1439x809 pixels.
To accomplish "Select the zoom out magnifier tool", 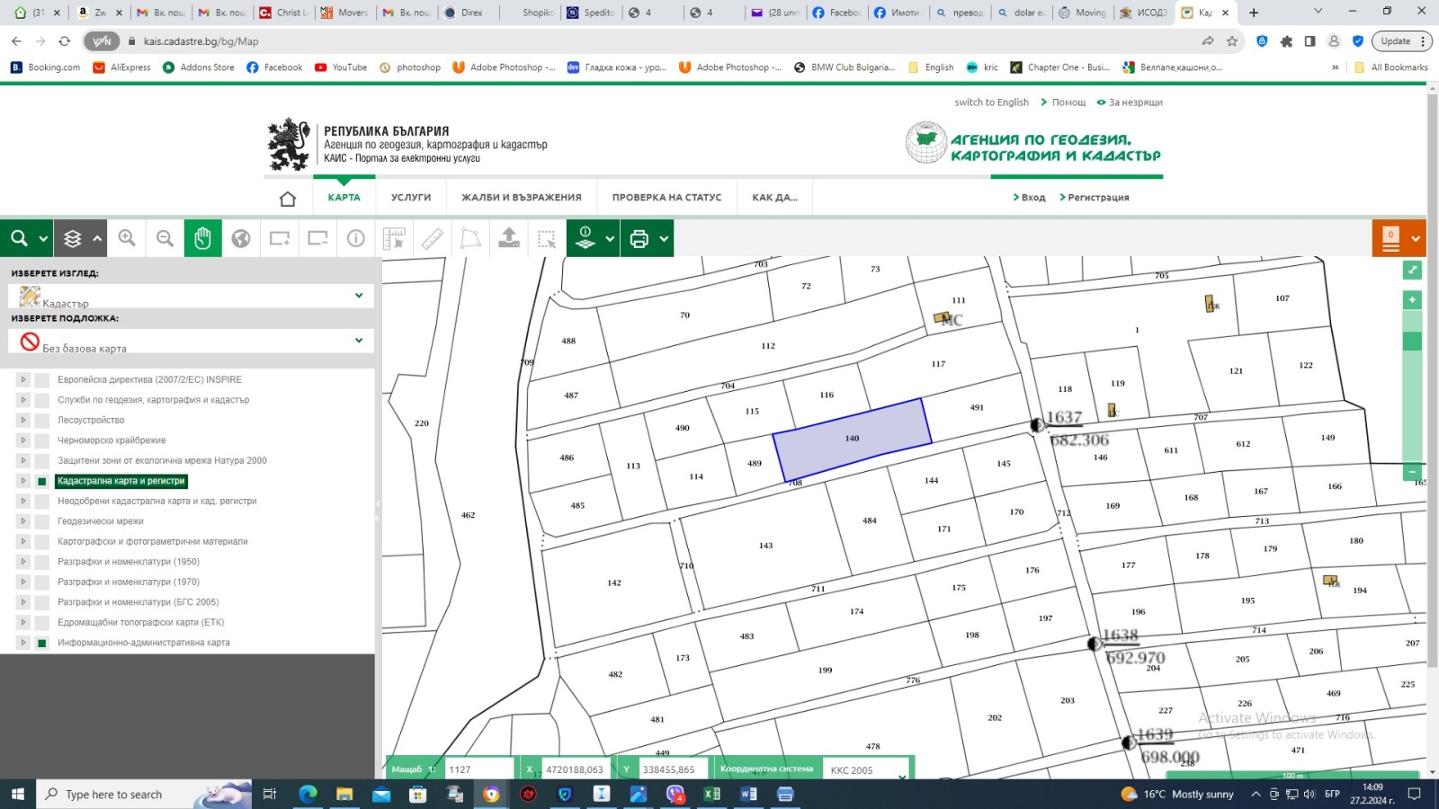I will point(165,238).
